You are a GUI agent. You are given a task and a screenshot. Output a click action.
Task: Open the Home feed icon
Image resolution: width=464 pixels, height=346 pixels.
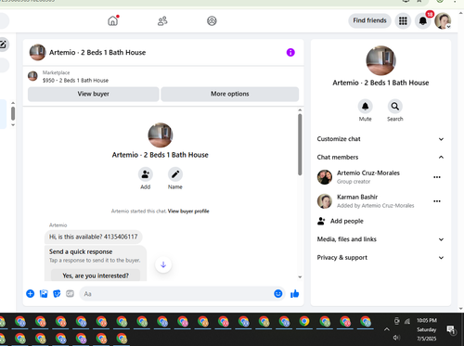click(112, 20)
